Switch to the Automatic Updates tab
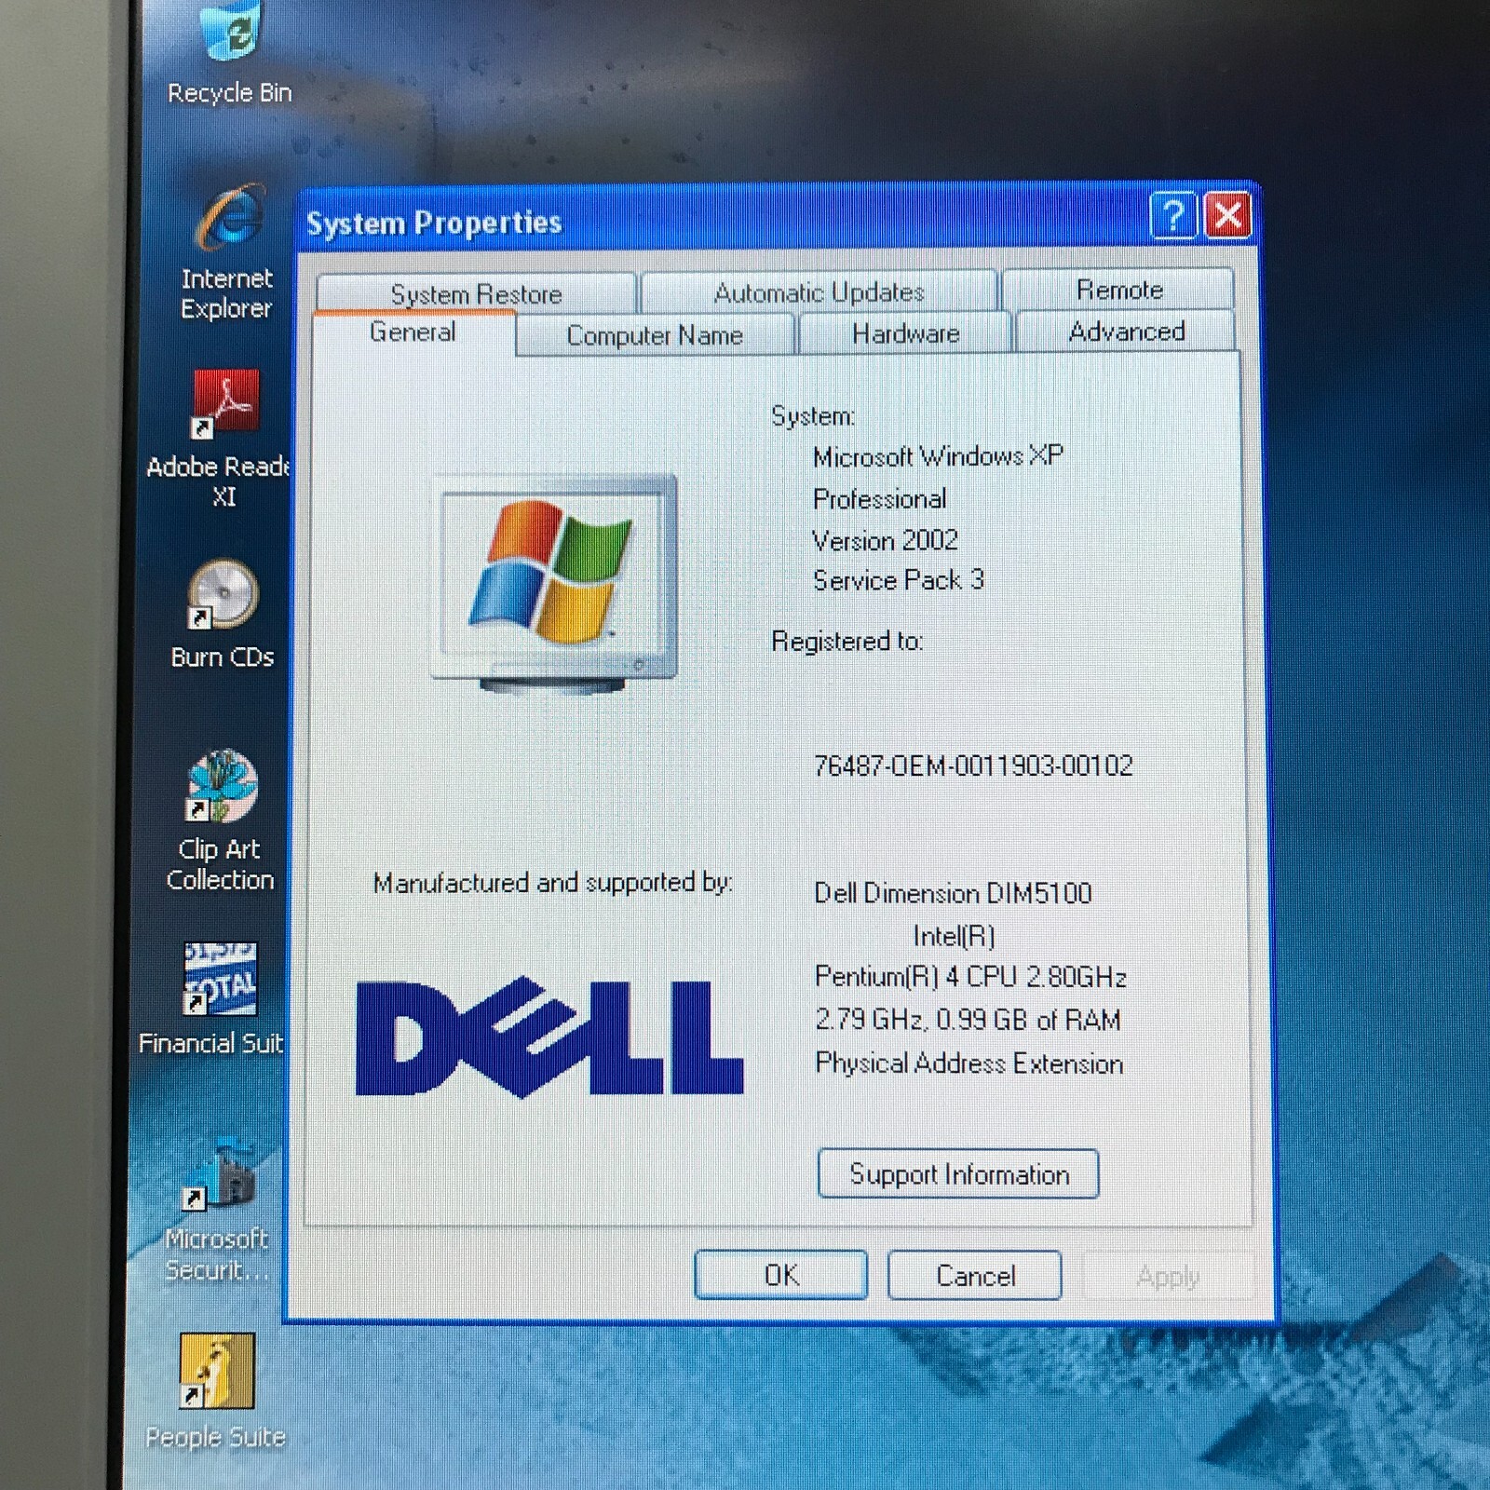1490x1490 pixels. pos(819,291)
